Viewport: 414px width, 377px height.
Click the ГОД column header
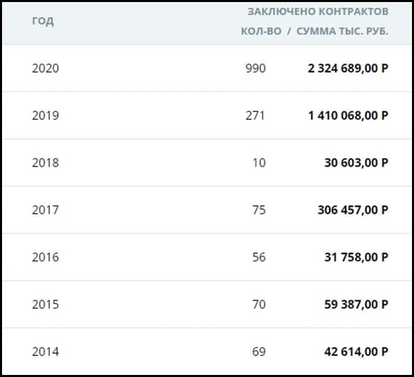point(42,21)
